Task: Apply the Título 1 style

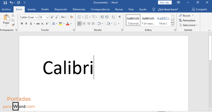Action: point(163,20)
